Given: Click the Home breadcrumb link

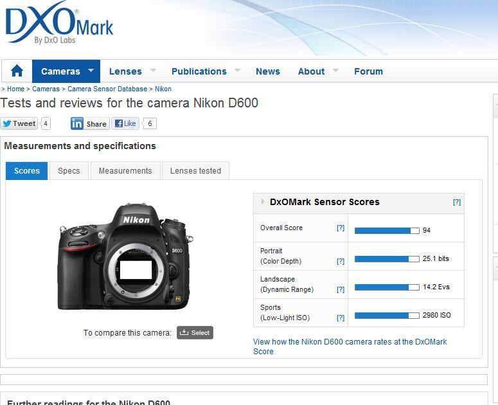Looking at the screenshot, I should point(15,89).
